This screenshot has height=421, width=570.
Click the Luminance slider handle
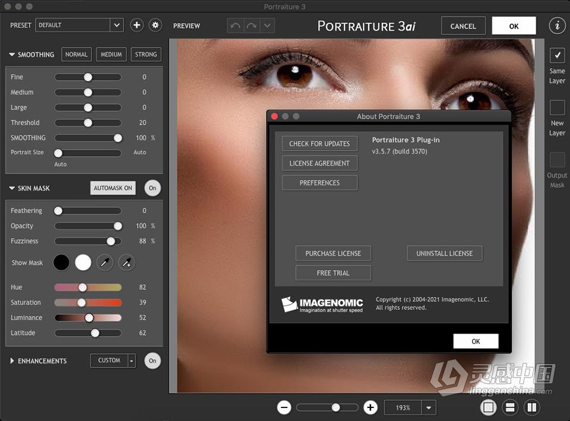[88, 318]
